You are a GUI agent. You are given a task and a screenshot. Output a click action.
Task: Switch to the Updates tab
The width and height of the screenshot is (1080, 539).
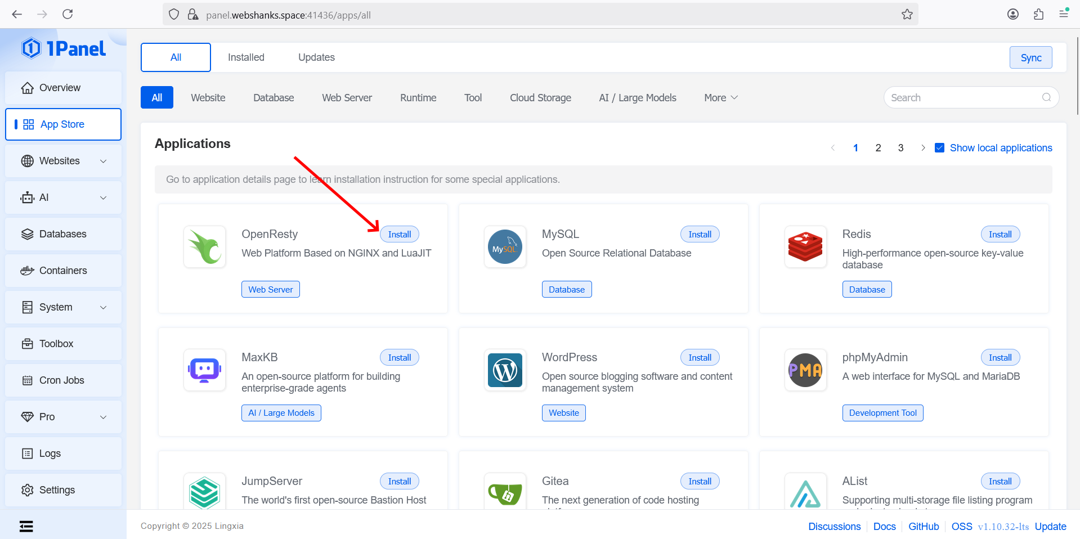click(316, 57)
